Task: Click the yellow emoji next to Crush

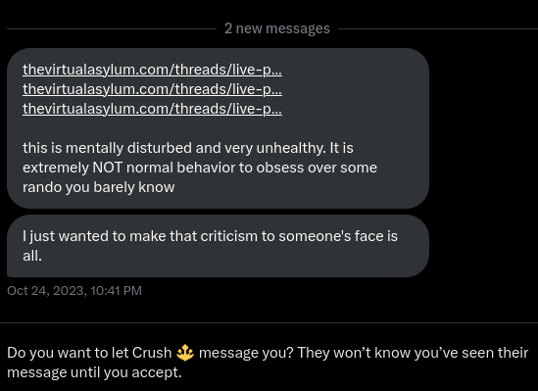Action: pyautogui.click(x=185, y=353)
